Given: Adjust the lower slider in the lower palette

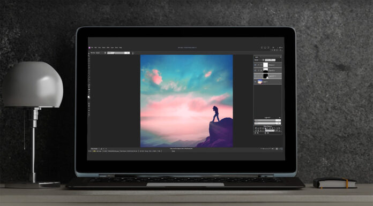Looking at the screenshot, I should (x=267, y=123).
